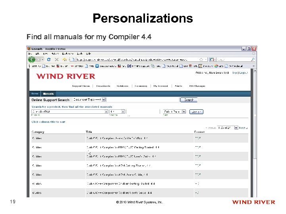Open the Solutions link
Screen dimensions: 286x214
122,86
